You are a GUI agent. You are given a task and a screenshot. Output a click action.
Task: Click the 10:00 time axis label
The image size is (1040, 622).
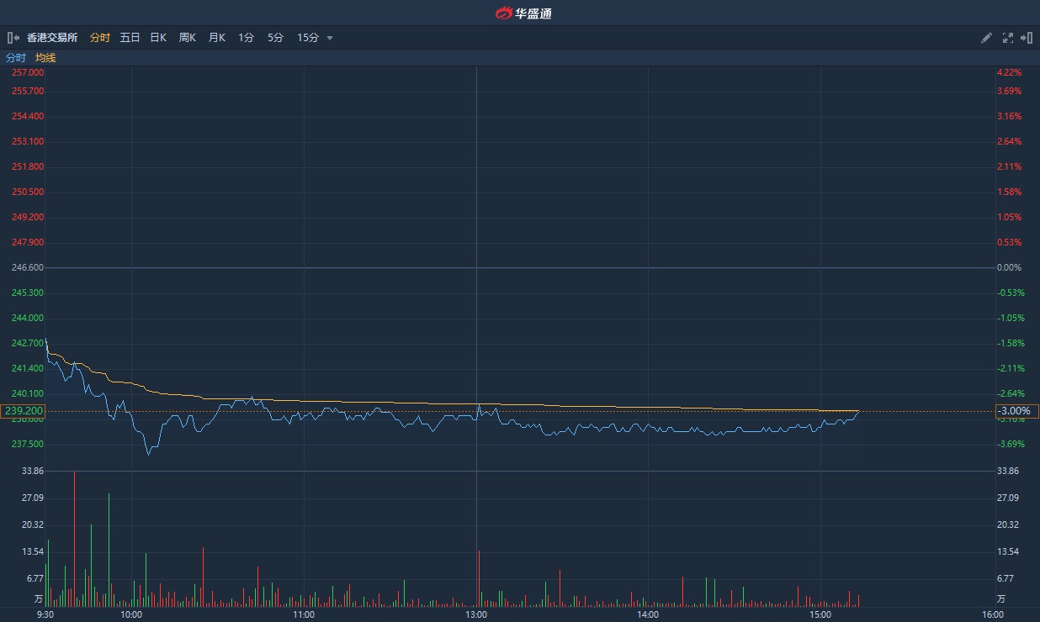[131, 614]
